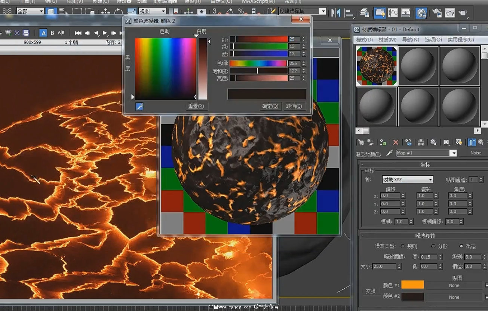Open the 导航(N) menu in Material Editor
The width and height of the screenshot is (488, 311).
(410, 40)
